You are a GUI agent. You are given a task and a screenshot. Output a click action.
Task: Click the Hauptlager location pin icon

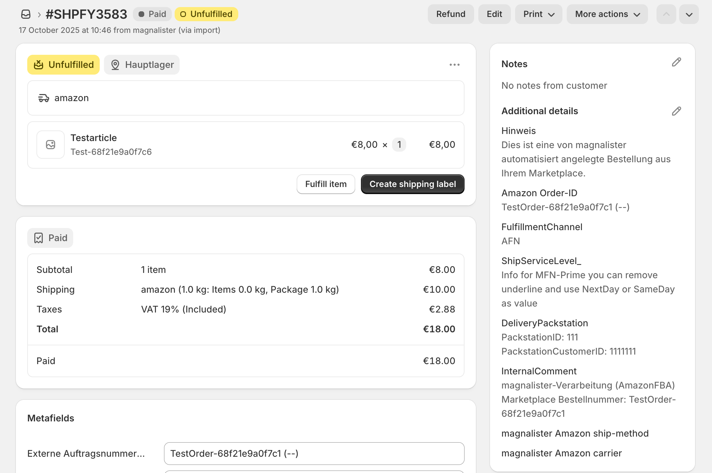115,65
